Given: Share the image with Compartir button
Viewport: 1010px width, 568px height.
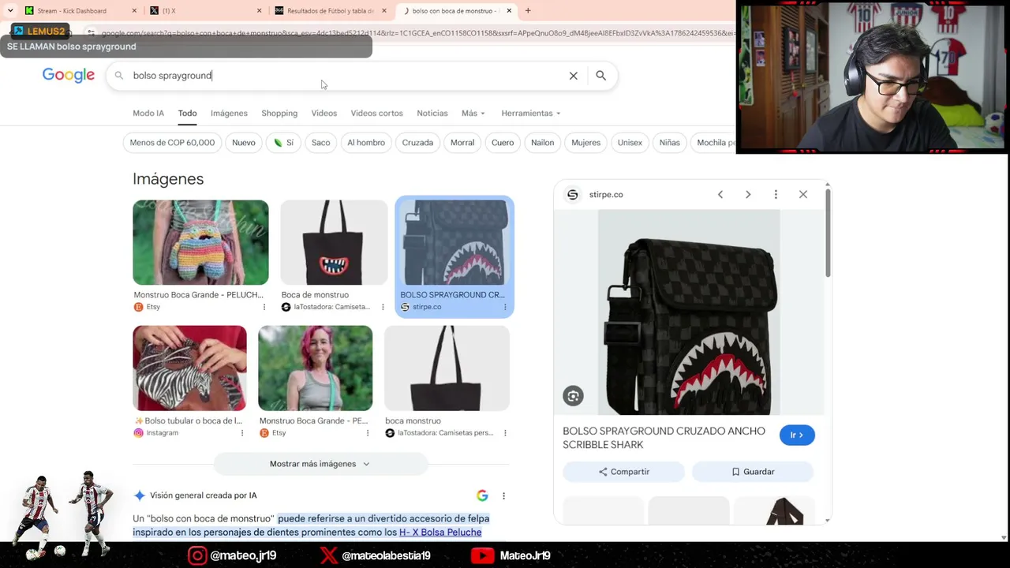Looking at the screenshot, I should pos(623,472).
